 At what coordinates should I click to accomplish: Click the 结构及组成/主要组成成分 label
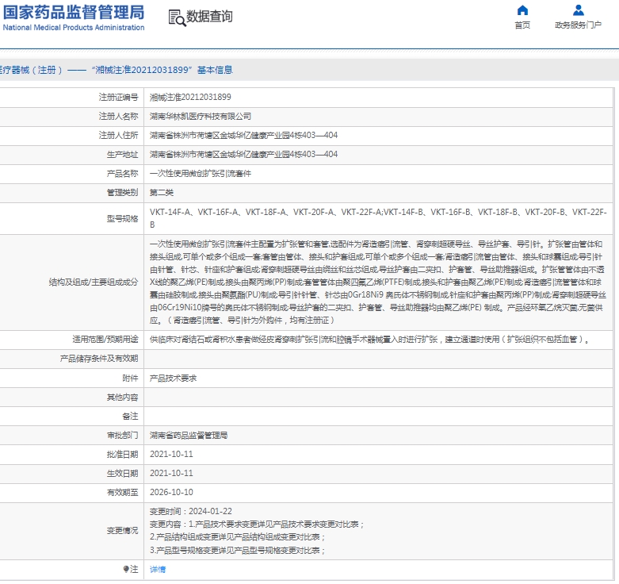click(x=94, y=282)
